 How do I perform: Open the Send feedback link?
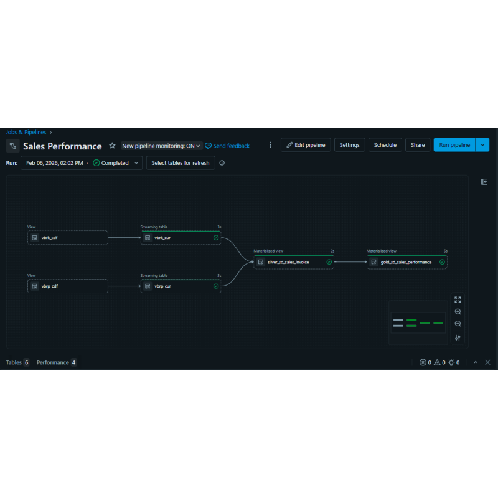coord(227,146)
